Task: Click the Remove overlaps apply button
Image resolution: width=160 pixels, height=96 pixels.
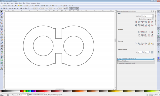Action: [152, 52]
